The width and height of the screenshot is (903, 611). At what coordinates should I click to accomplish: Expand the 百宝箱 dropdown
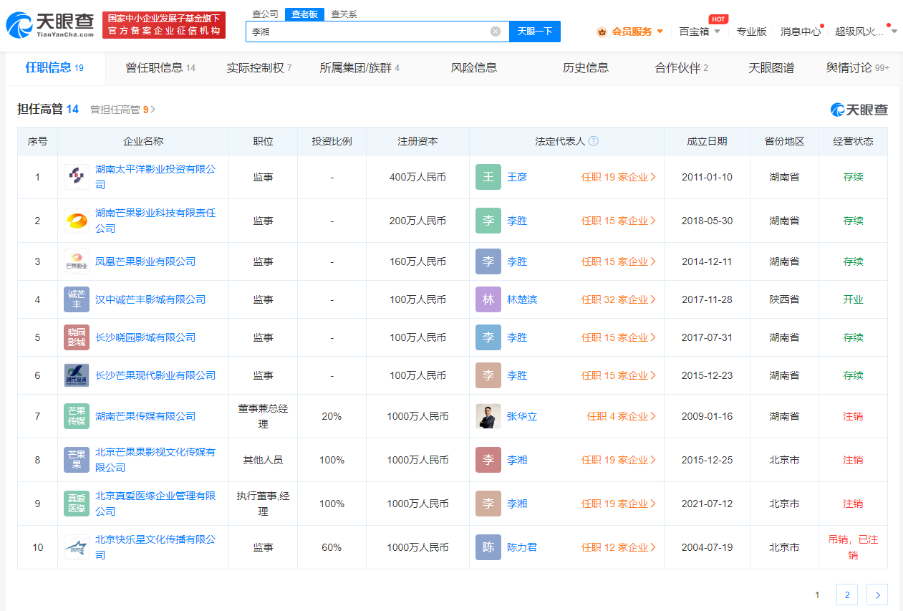click(x=694, y=32)
